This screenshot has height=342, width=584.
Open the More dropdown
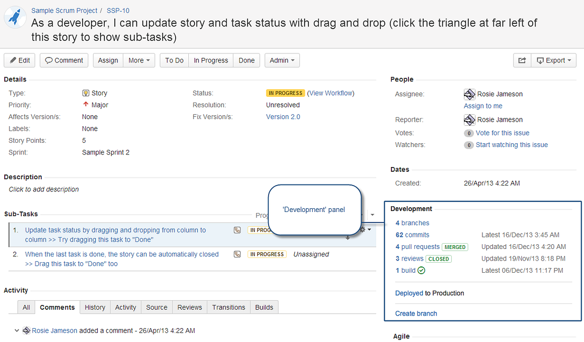click(139, 60)
